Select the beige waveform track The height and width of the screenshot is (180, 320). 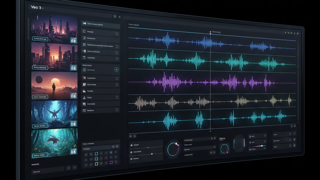point(212,102)
